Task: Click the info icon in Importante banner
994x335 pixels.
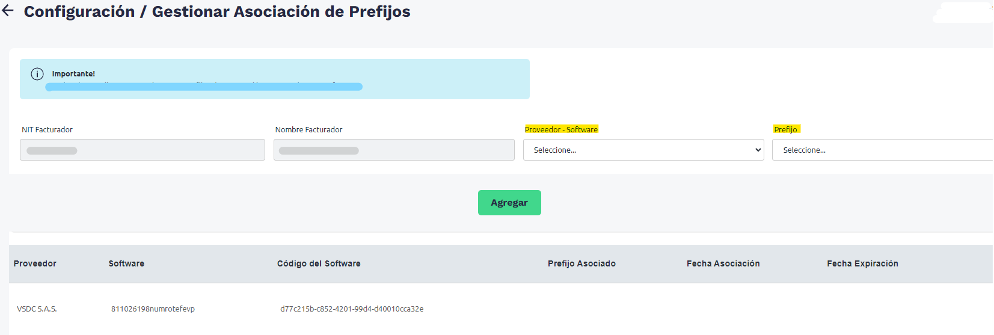Action: pos(37,74)
